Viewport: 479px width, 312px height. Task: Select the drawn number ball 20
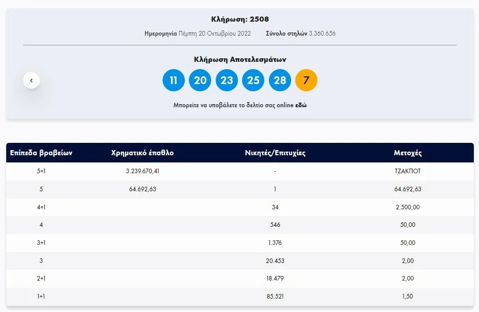pyautogui.click(x=200, y=80)
